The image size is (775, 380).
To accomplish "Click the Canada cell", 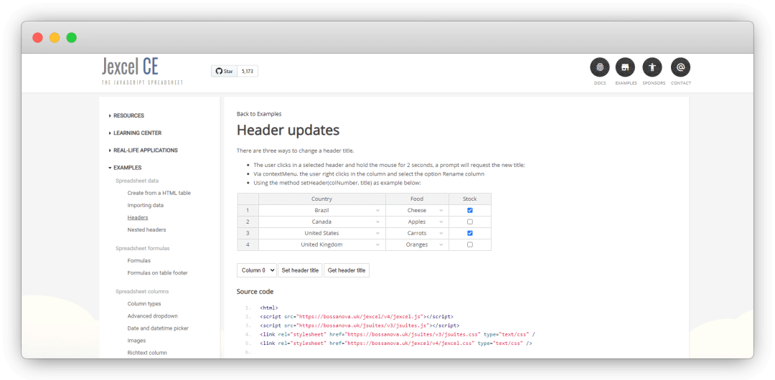I will (x=321, y=222).
